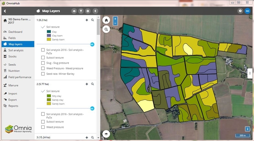Viewport: 254px width, 141px height.
Task: Show map info with the i button
Action: click(247, 129)
